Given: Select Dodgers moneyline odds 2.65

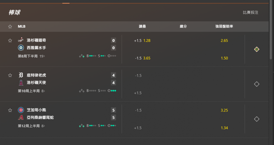Looking at the screenshot, I should [224, 41].
